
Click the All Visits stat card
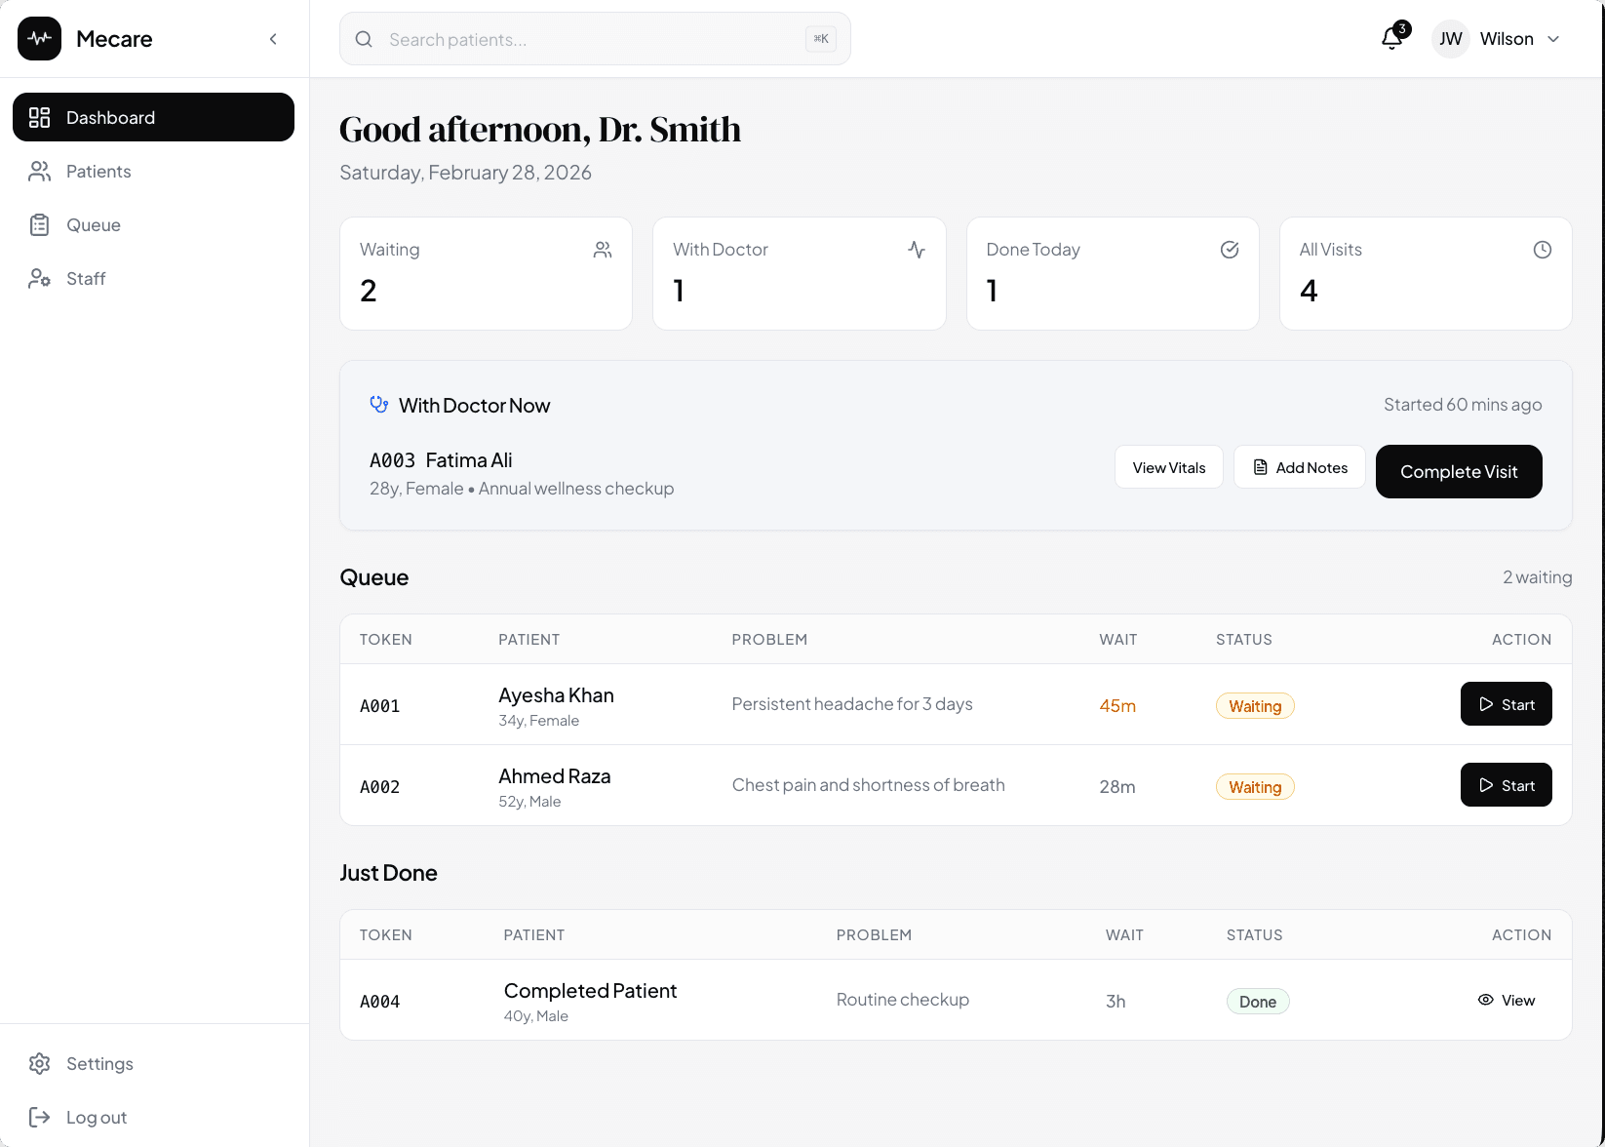pos(1426,273)
